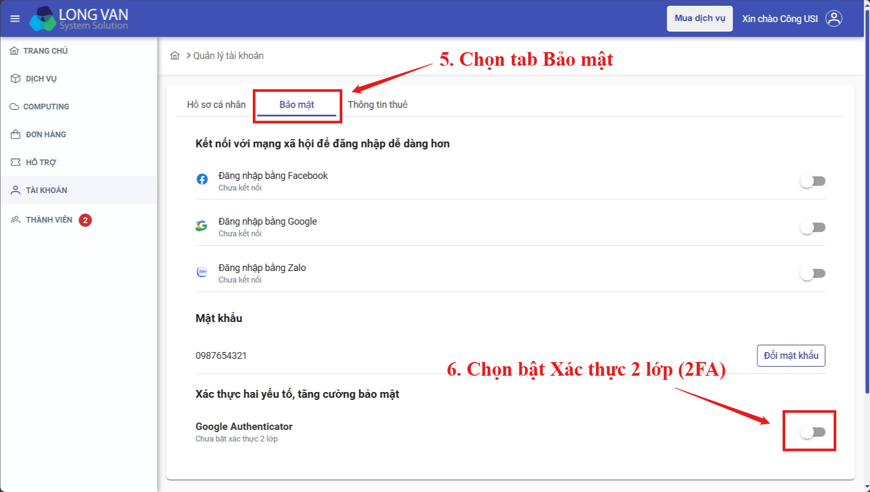The height and width of the screenshot is (492, 870).
Task: Click the Mua dịch vụ button
Action: click(x=700, y=18)
